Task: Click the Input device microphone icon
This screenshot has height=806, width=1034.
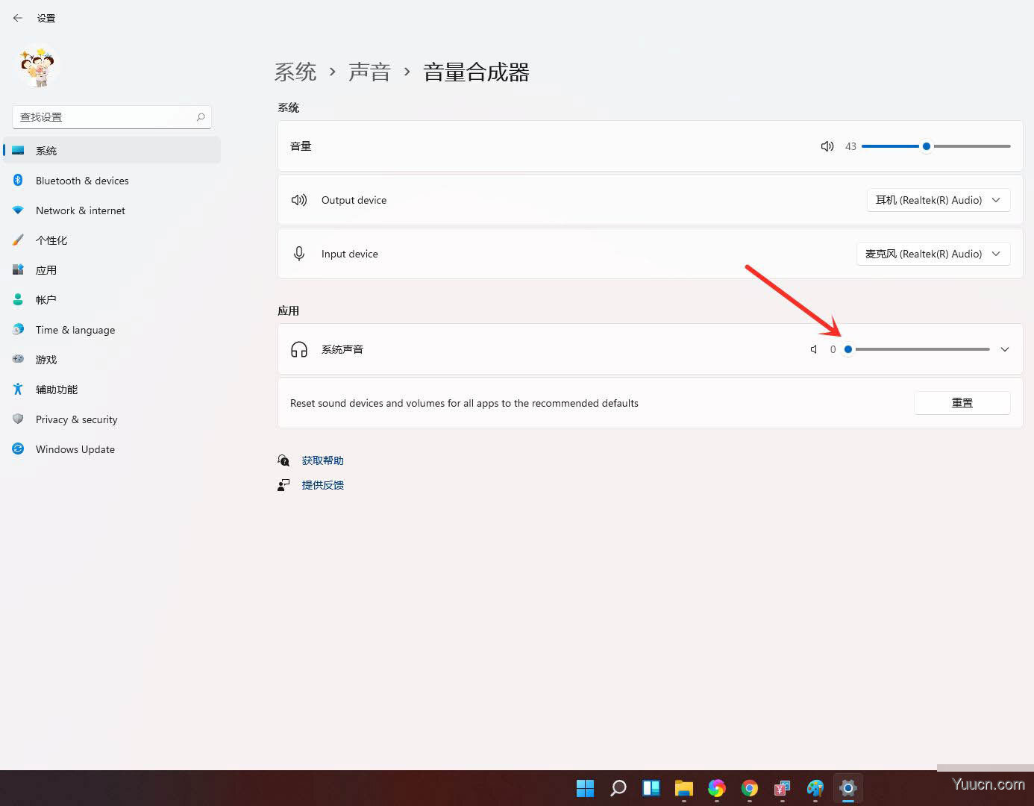Action: (x=299, y=254)
